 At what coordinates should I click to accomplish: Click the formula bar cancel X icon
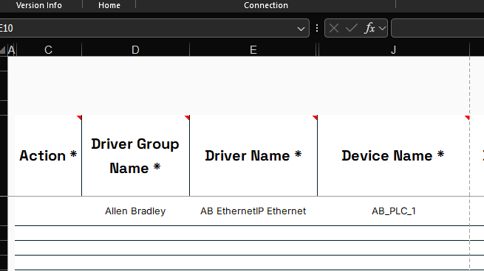click(334, 28)
